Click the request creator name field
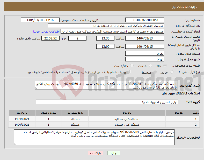Viewport: 204px width, 160px height. [x=112, y=31]
